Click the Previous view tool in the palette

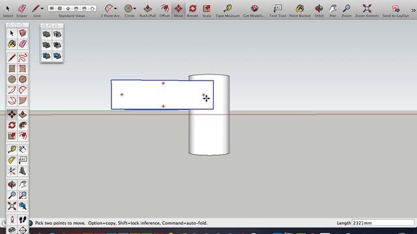[x=23, y=206]
